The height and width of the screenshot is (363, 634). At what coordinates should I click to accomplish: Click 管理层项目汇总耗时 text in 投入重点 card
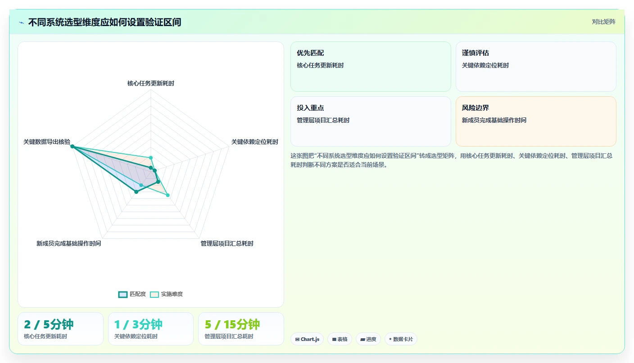323,120
